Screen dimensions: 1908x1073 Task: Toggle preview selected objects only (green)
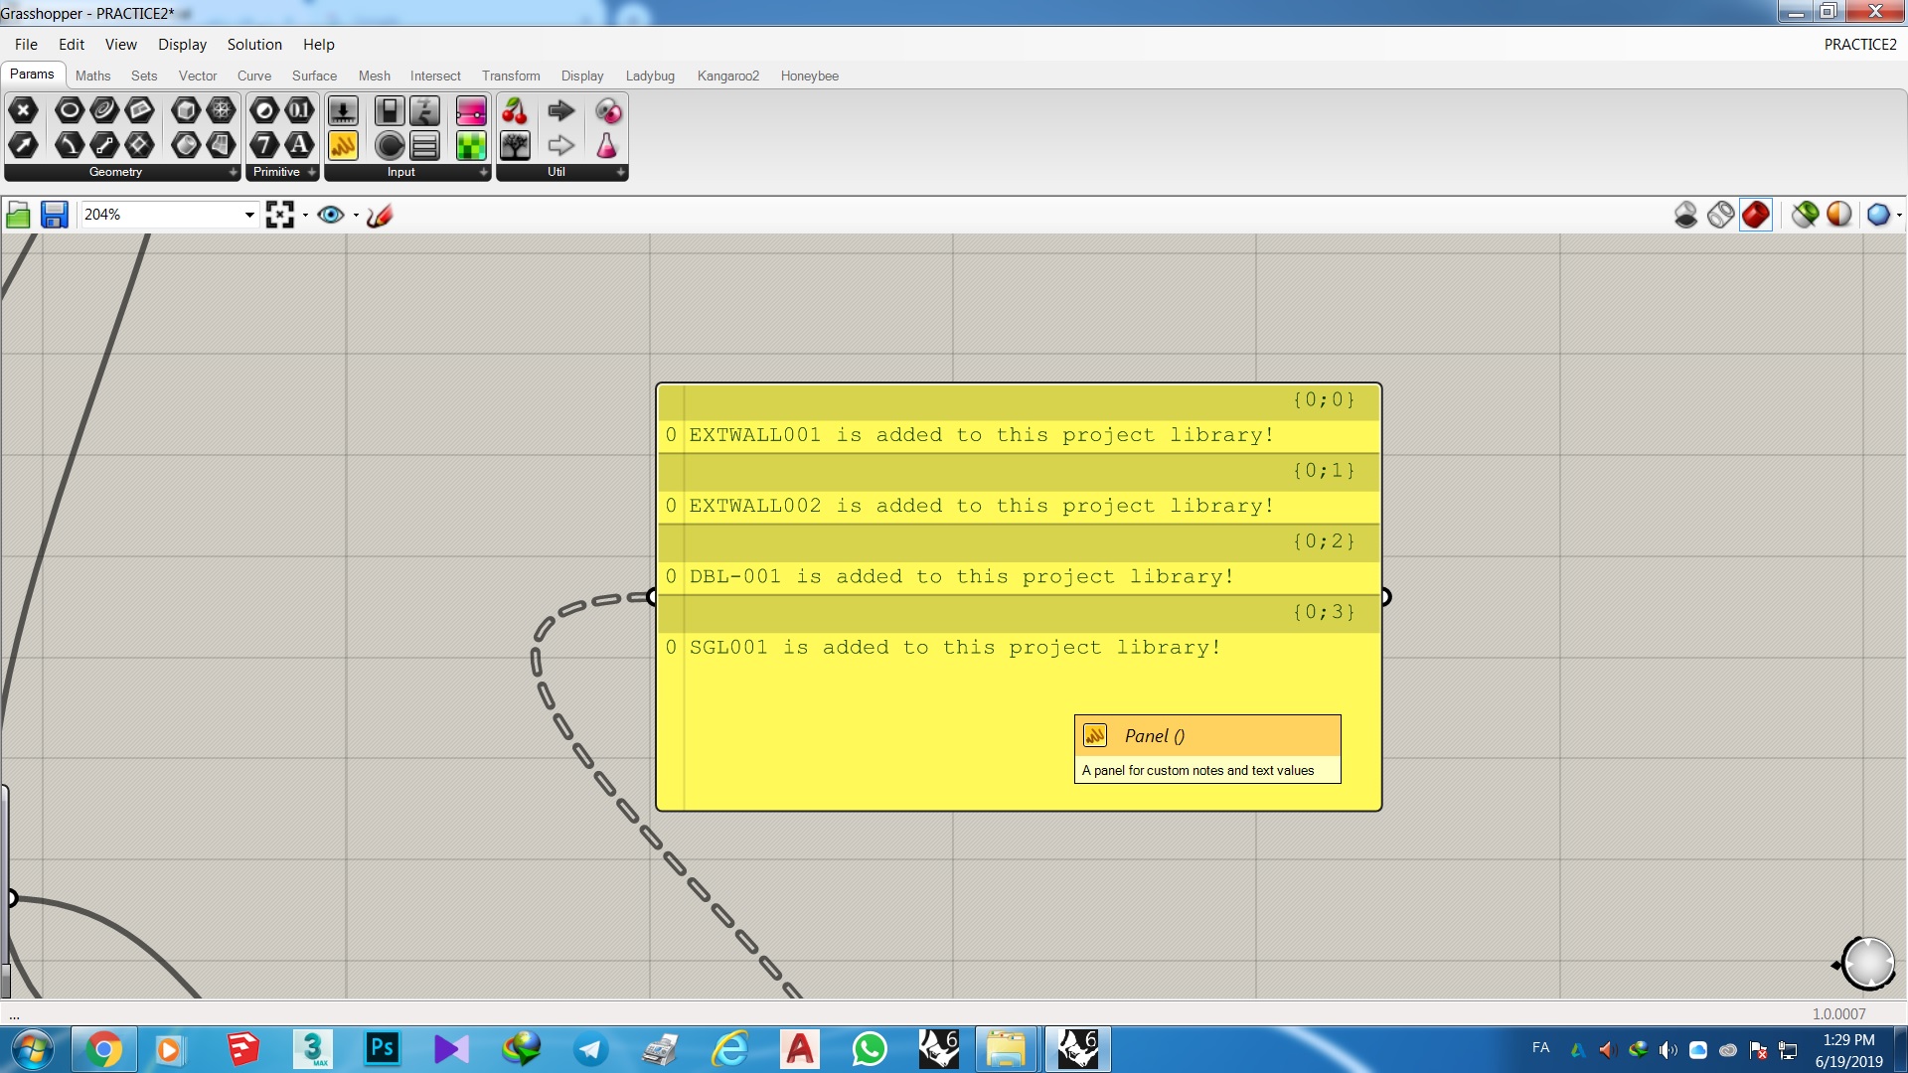click(1806, 215)
